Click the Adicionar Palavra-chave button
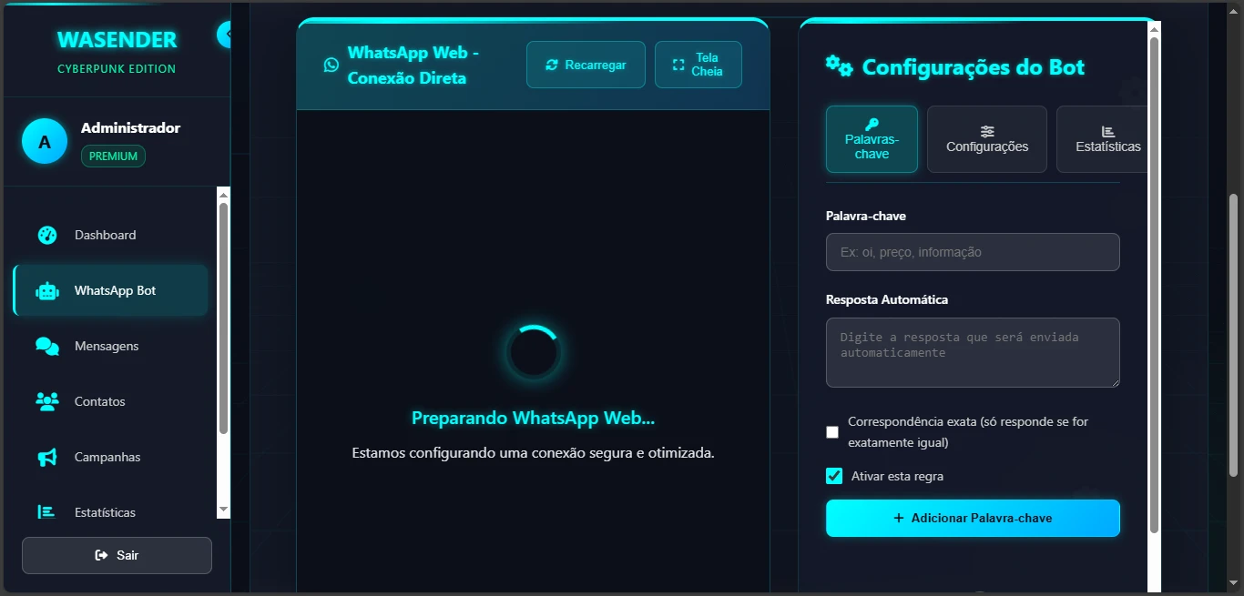This screenshot has height=596, width=1244. coord(973,518)
